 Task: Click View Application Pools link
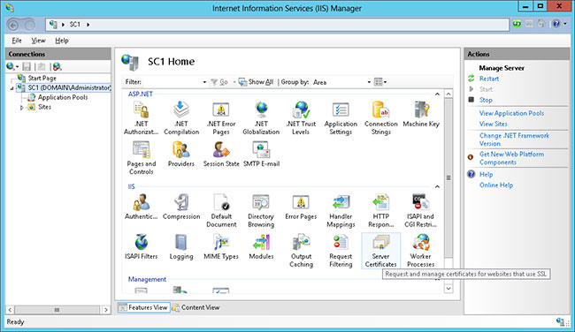pyautogui.click(x=511, y=114)
